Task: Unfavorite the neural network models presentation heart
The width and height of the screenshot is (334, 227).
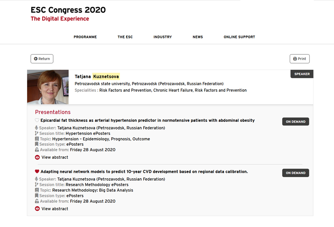Action: (x=37, y=172)
